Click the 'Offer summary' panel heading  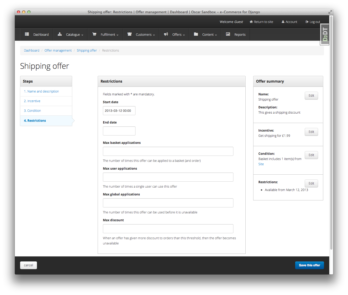(x=270, y=81)
